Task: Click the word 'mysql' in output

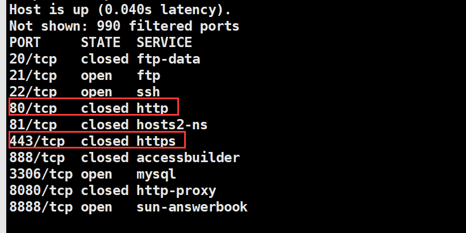Action: (x=156, y=175)
